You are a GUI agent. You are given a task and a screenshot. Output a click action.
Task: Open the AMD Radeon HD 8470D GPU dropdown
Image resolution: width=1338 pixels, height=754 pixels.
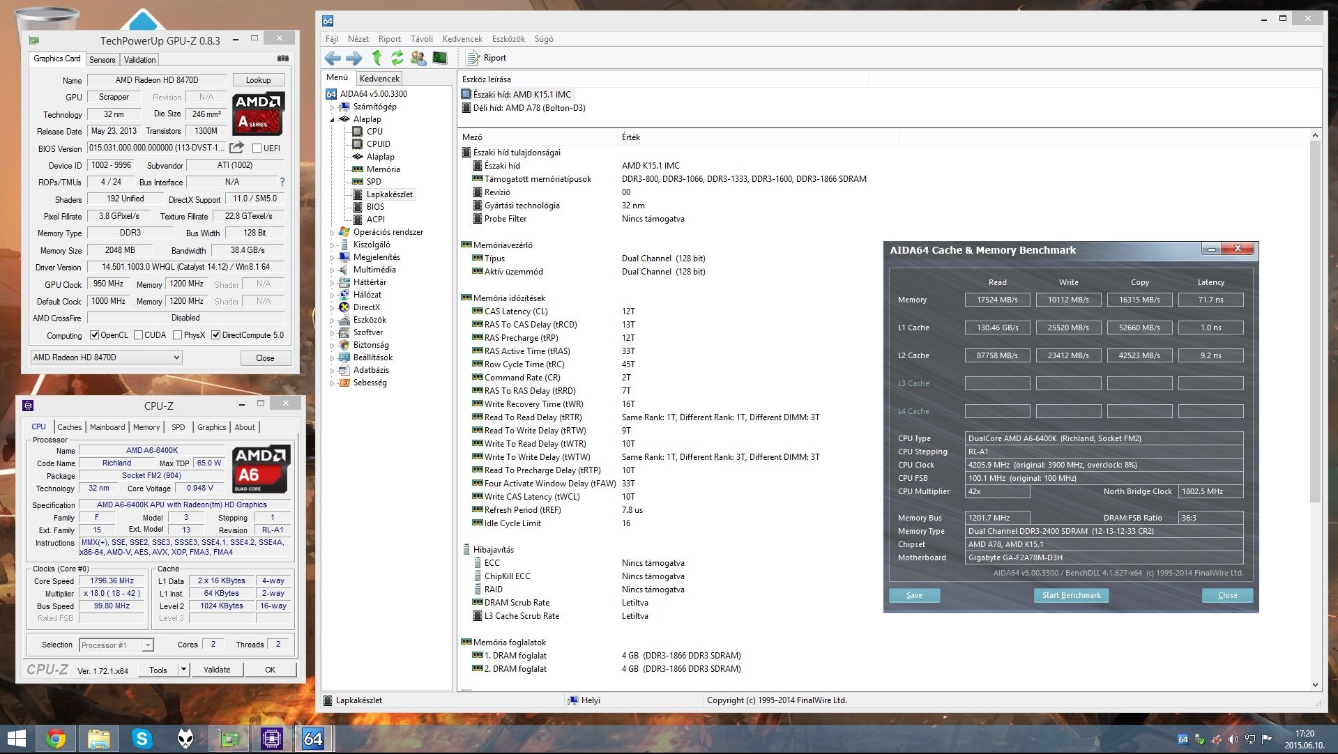point(107,357)
